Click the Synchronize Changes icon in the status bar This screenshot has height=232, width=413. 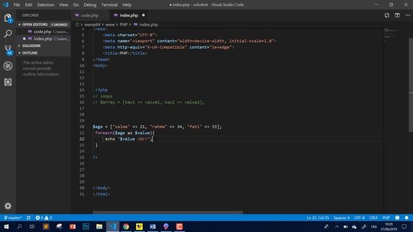pos(28,218)
